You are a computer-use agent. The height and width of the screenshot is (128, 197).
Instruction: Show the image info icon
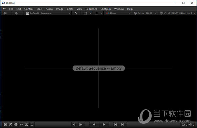tap(16, 124)
